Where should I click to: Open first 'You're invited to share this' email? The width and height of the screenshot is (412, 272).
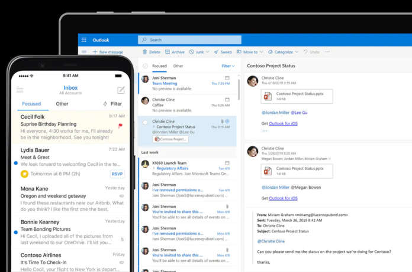(x=187, y=212)
